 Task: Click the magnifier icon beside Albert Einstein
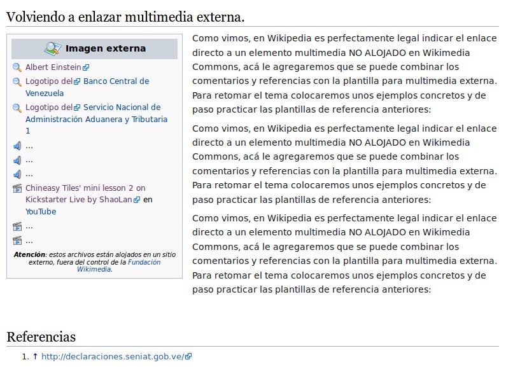click(17, 67)
